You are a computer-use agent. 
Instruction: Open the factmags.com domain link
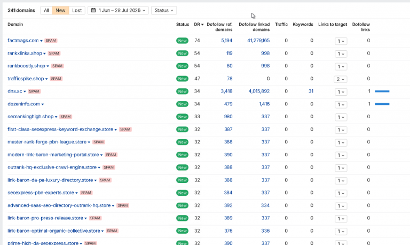tap(23, 41)
